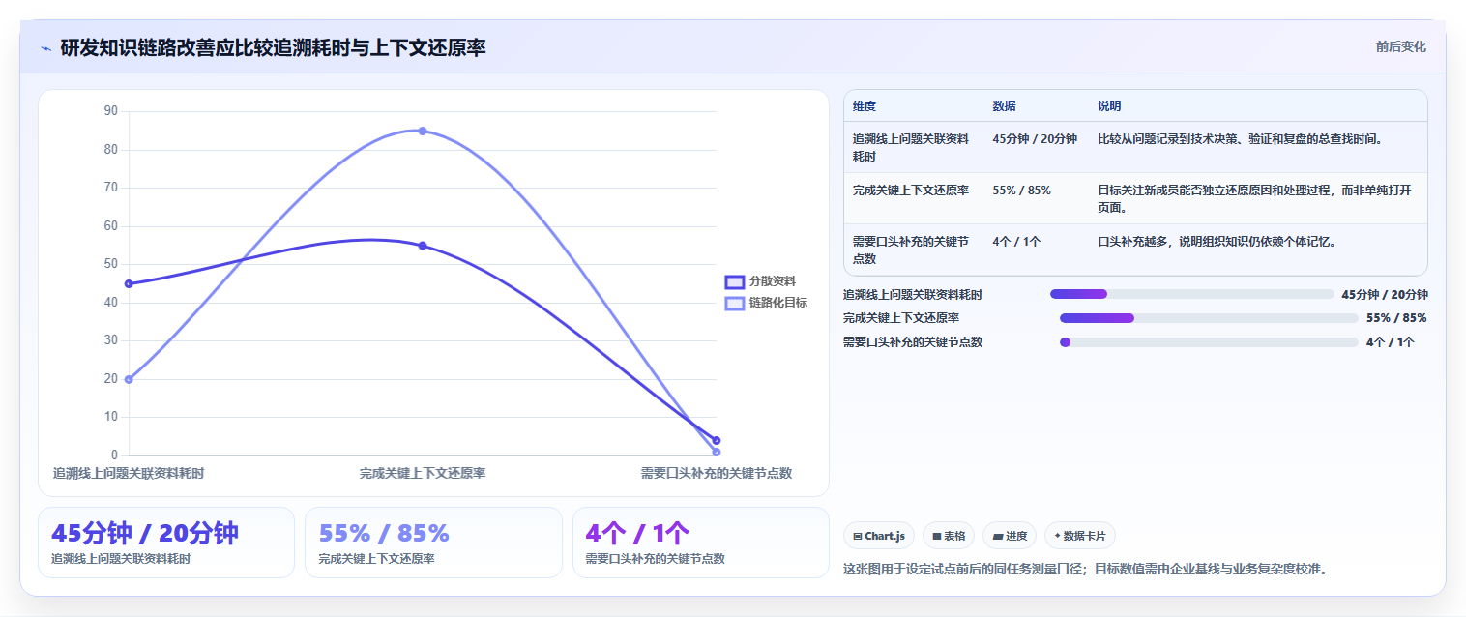This screenshot has height=617, width=1466.
Task: Click progress bar for 需要口头补充的关键节点数
Action: pyautogui.click(x=1209, y=341)
